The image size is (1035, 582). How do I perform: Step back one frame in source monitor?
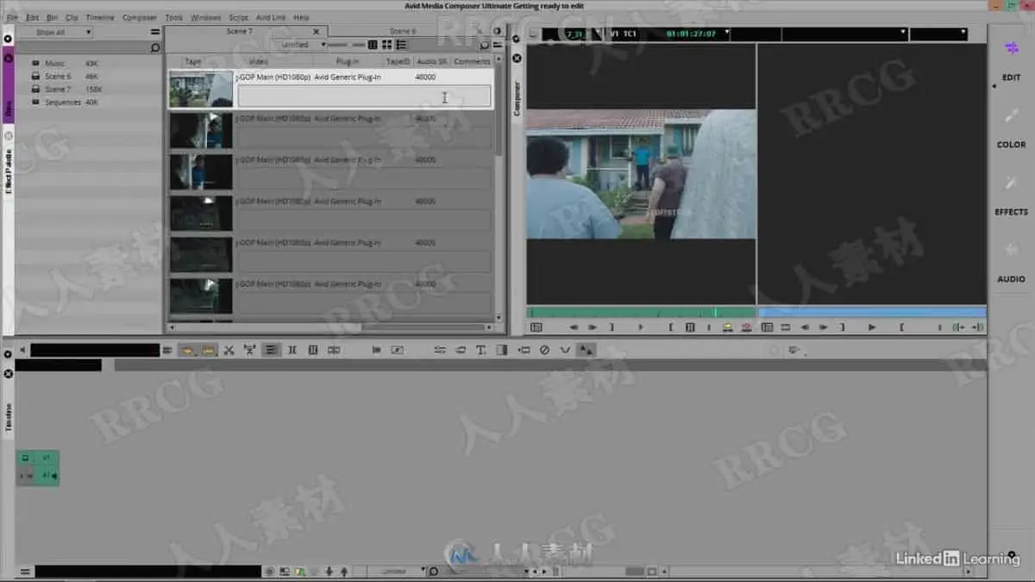pos(574,328)
